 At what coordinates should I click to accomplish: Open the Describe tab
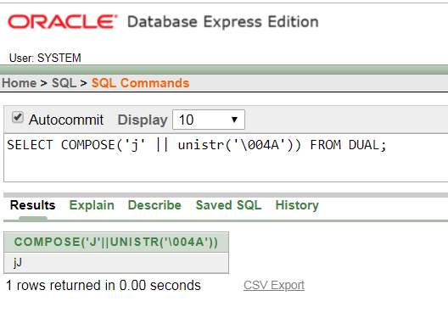[154, 205]
